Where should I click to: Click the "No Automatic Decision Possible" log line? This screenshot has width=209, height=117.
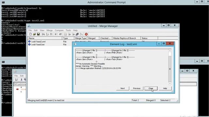(90, 64)
